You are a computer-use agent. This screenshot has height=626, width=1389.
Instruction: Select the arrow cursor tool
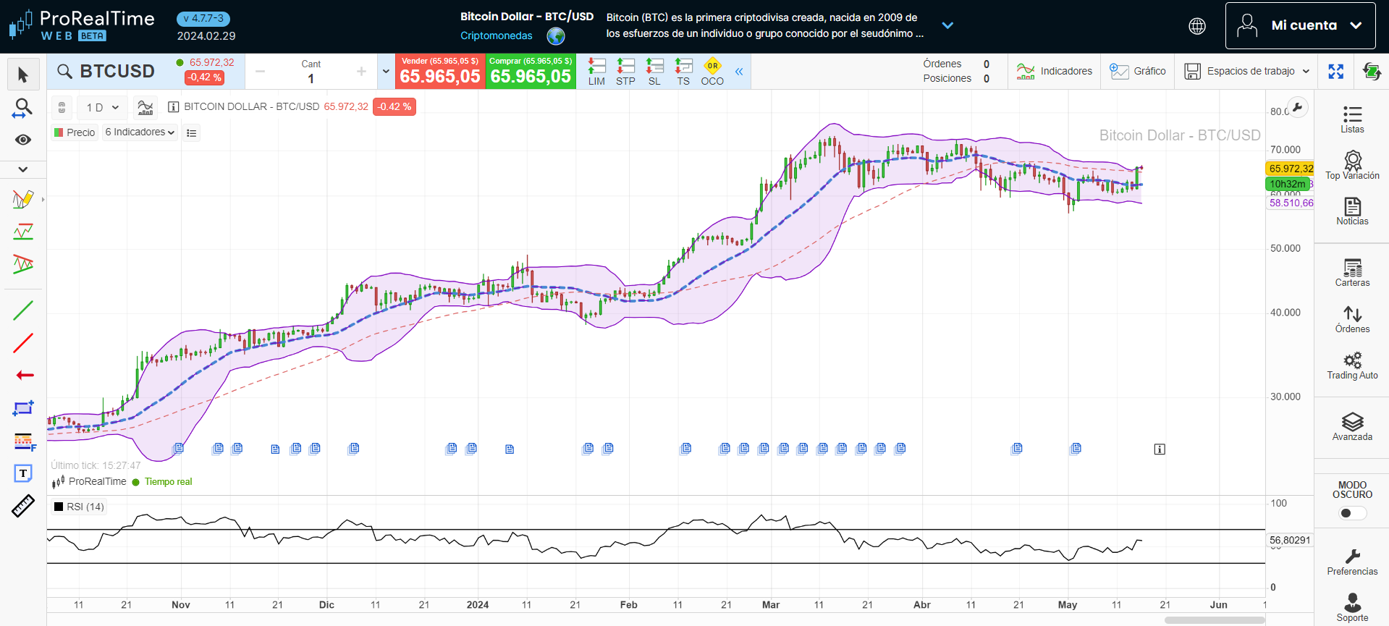tap(23, 75)
